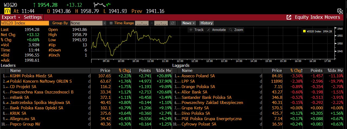Image resolution: width=347 pixels, height=129 pixels.
Task: Click the Laggards section label
Action: pos(181,65)
